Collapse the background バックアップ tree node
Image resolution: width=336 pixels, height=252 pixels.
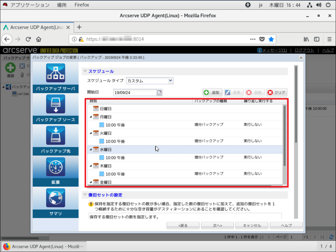pyautogui.click(x=3, y=87)
